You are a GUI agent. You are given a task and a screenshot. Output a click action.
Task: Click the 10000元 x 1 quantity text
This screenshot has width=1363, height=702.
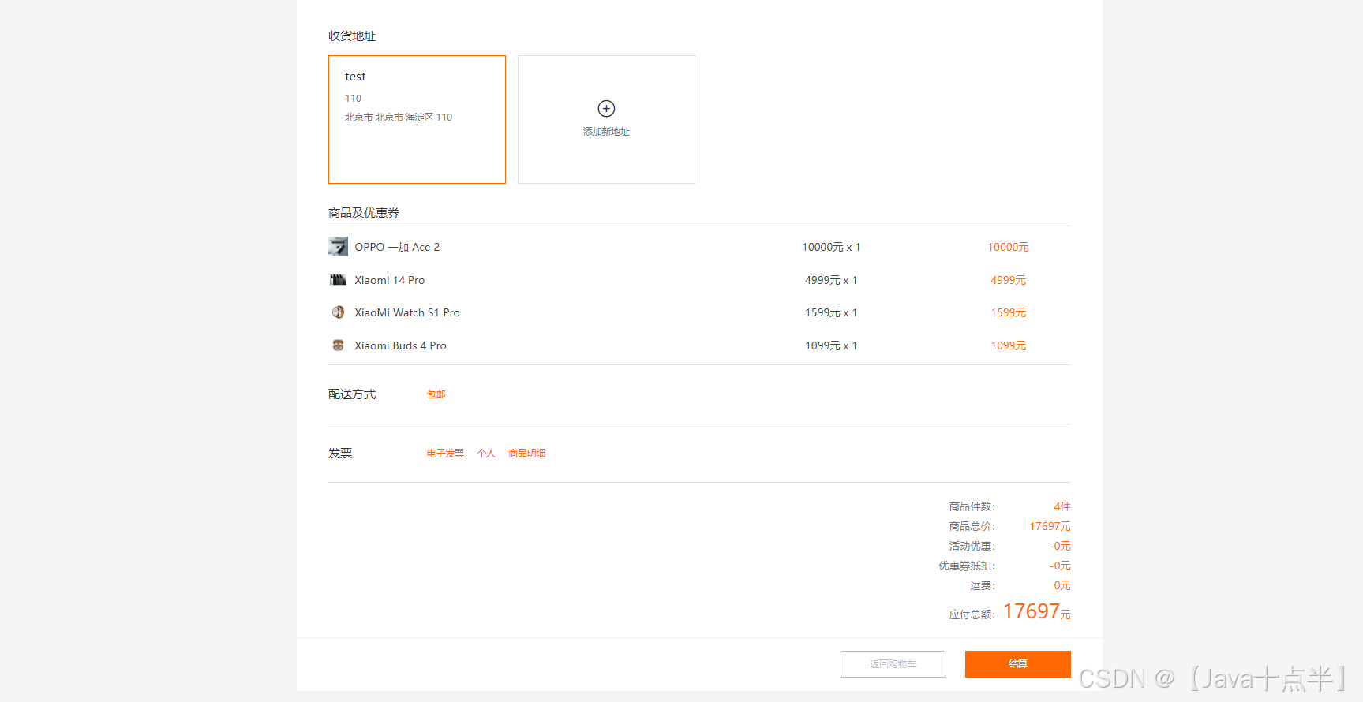pos(831,247)
